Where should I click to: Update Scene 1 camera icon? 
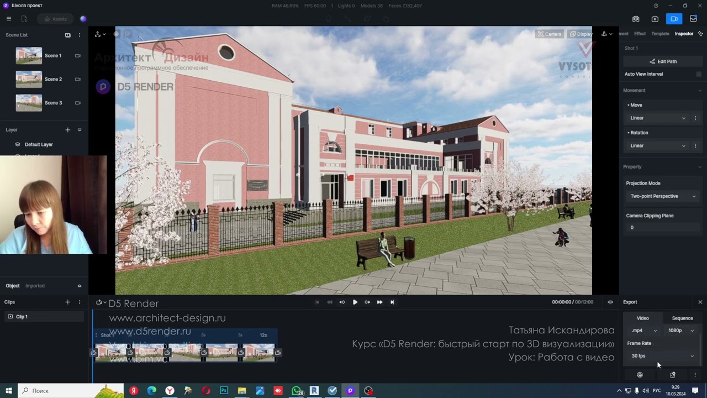(78, 56)
